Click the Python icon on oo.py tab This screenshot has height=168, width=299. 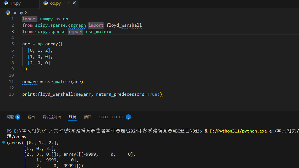pyautogui.click(x=46, y=3)
